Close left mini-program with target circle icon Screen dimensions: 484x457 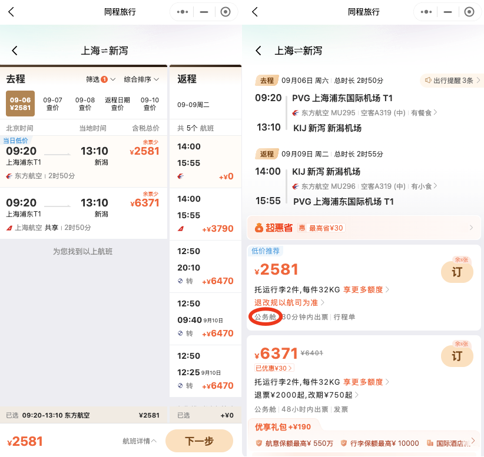click(x=226, y=12)
